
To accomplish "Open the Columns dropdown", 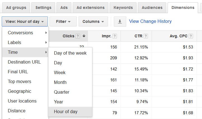I will pos(93,21).
